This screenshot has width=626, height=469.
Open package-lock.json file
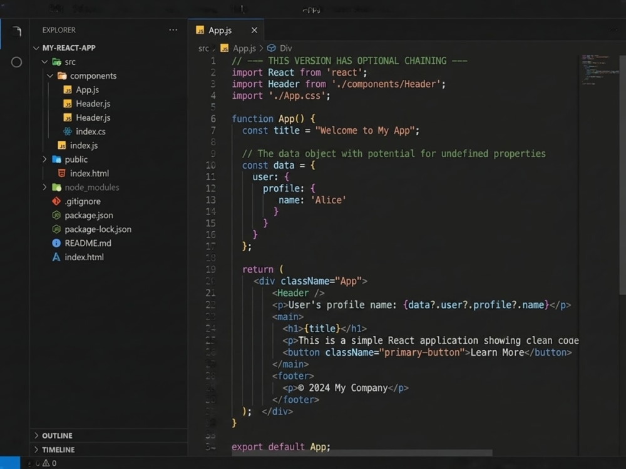coord(98,229)
